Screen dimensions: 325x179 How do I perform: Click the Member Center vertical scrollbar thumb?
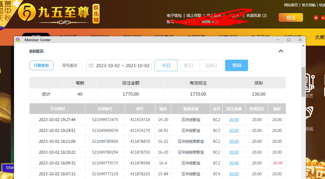pyautogui.click(x=304, y=82)
